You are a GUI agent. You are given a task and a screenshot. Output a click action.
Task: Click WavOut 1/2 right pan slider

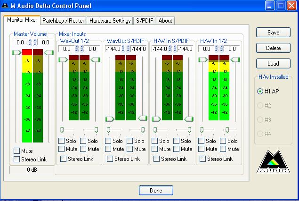tap(96, 130)
